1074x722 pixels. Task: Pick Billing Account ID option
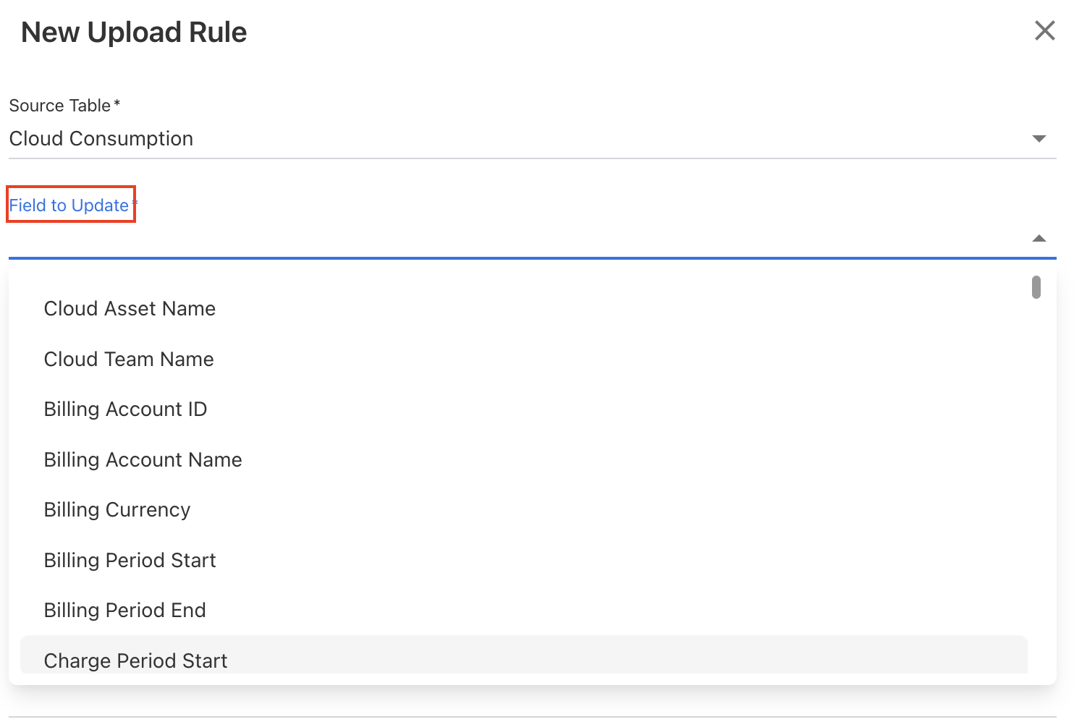pos(125,409)
